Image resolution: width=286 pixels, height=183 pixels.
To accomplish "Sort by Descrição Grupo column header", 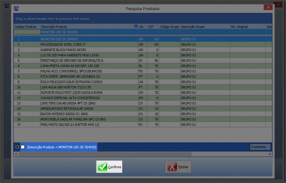I will pos(204,27).
